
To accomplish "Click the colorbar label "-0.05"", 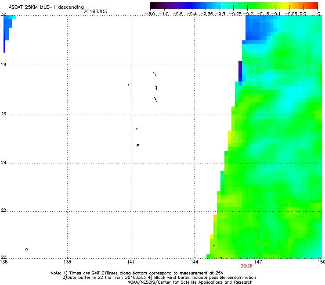I will 291,14.
